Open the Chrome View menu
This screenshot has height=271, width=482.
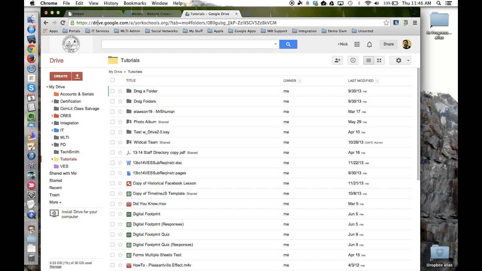93,3
